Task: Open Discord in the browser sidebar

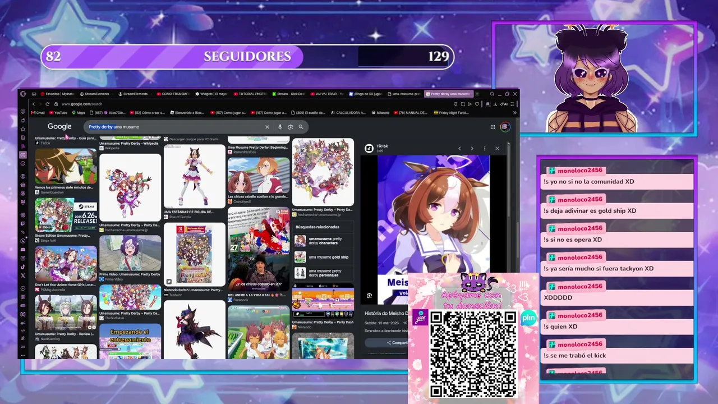Action: tap(23, 249)
